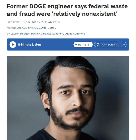136x140 pixels.
Task: Click the 'By' byline prefix
Action: pyautogui.click(x=8, y=34)
